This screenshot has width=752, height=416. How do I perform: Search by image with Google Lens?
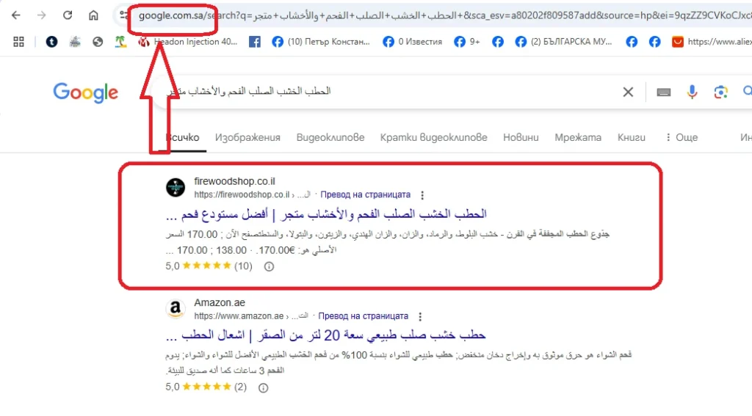pyautogui.click(x=720, y=92)
